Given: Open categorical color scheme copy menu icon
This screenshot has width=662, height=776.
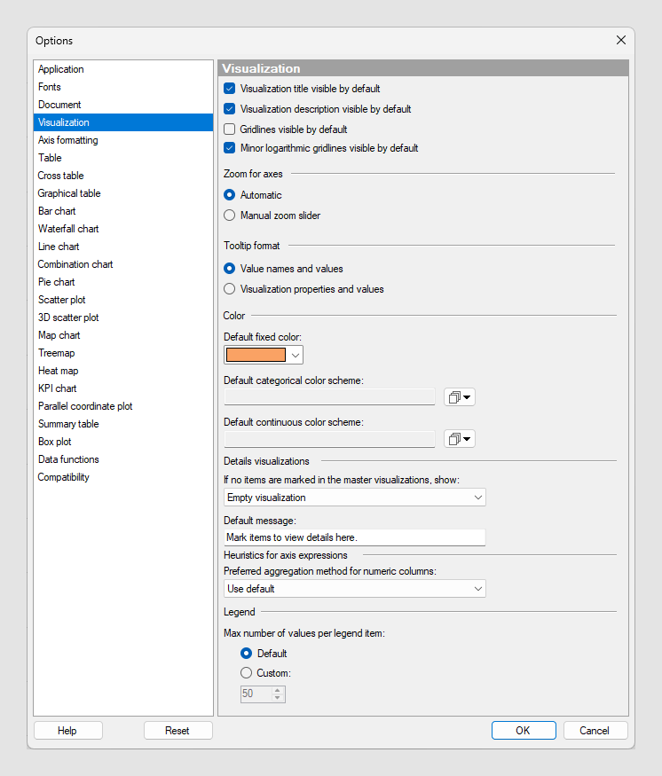Looking at the screenshot, I should (x=460, y=397).
